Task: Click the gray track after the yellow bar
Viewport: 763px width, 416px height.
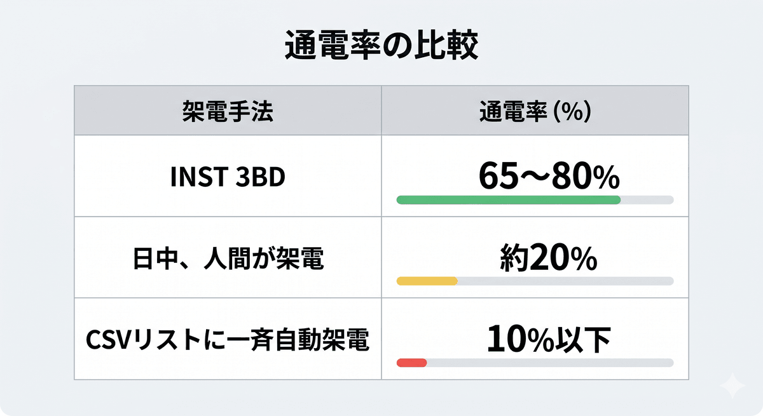Action: [x=565, y=281]
